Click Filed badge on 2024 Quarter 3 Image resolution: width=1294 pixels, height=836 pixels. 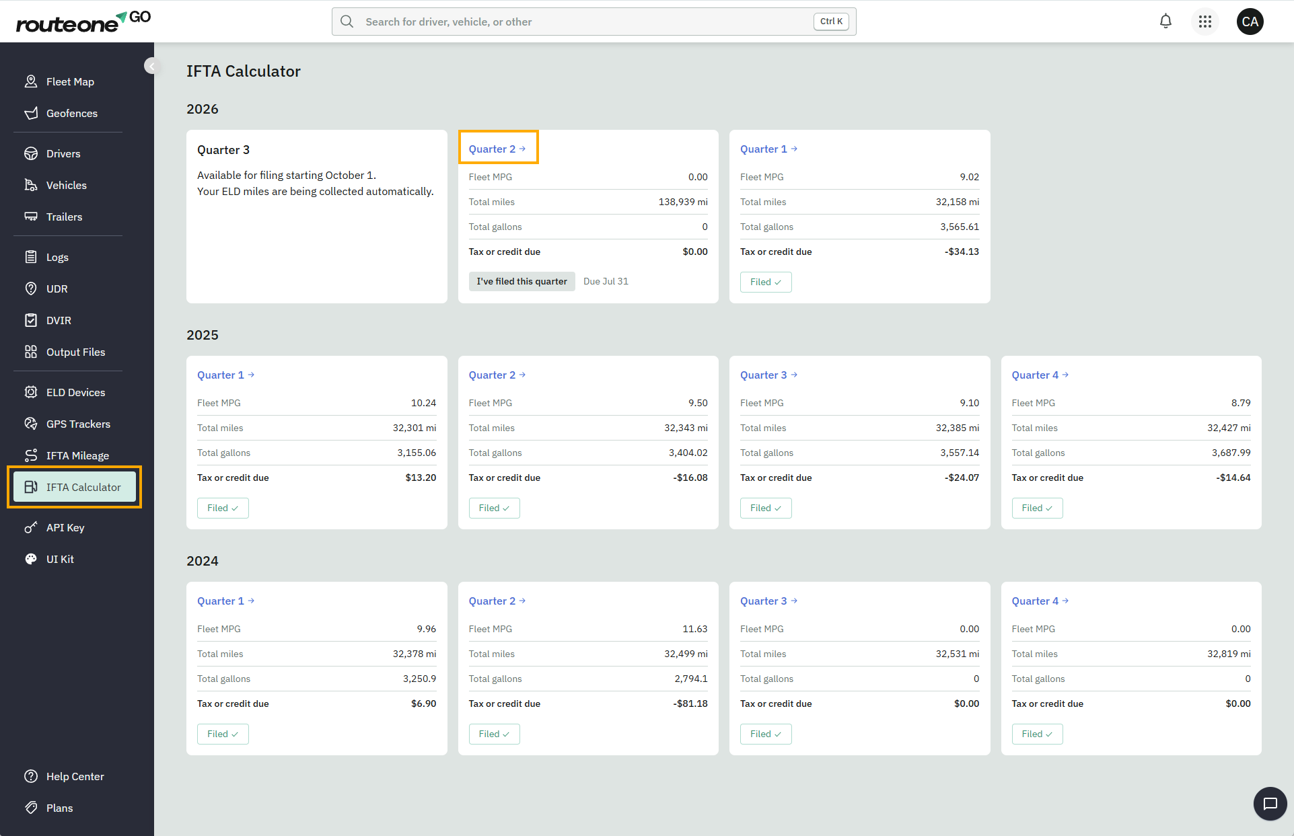pos(766,734)
